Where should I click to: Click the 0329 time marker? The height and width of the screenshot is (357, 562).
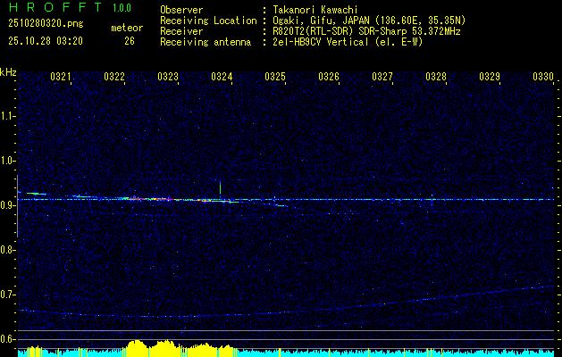pos(490,77)
